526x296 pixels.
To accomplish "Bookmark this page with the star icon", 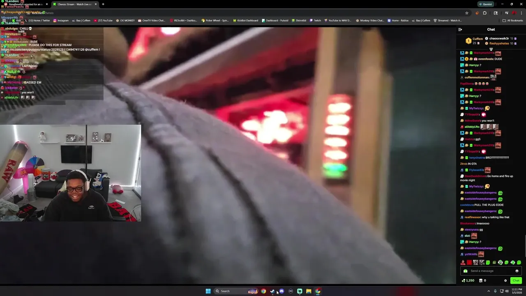I will (467, 13).
